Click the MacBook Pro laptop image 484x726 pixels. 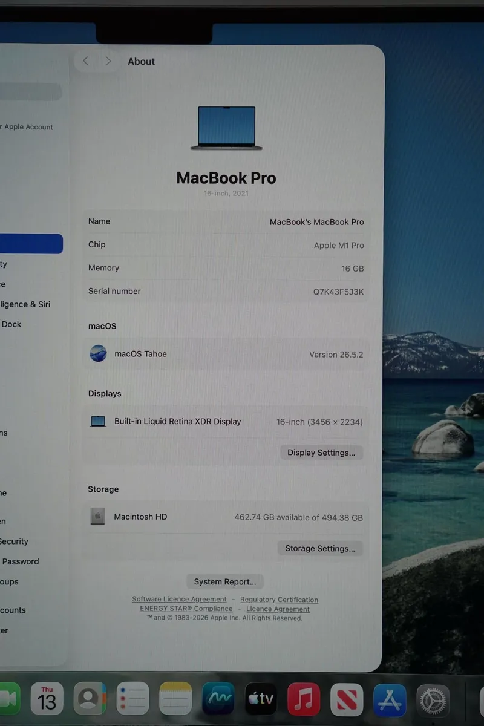pos(227,128)
